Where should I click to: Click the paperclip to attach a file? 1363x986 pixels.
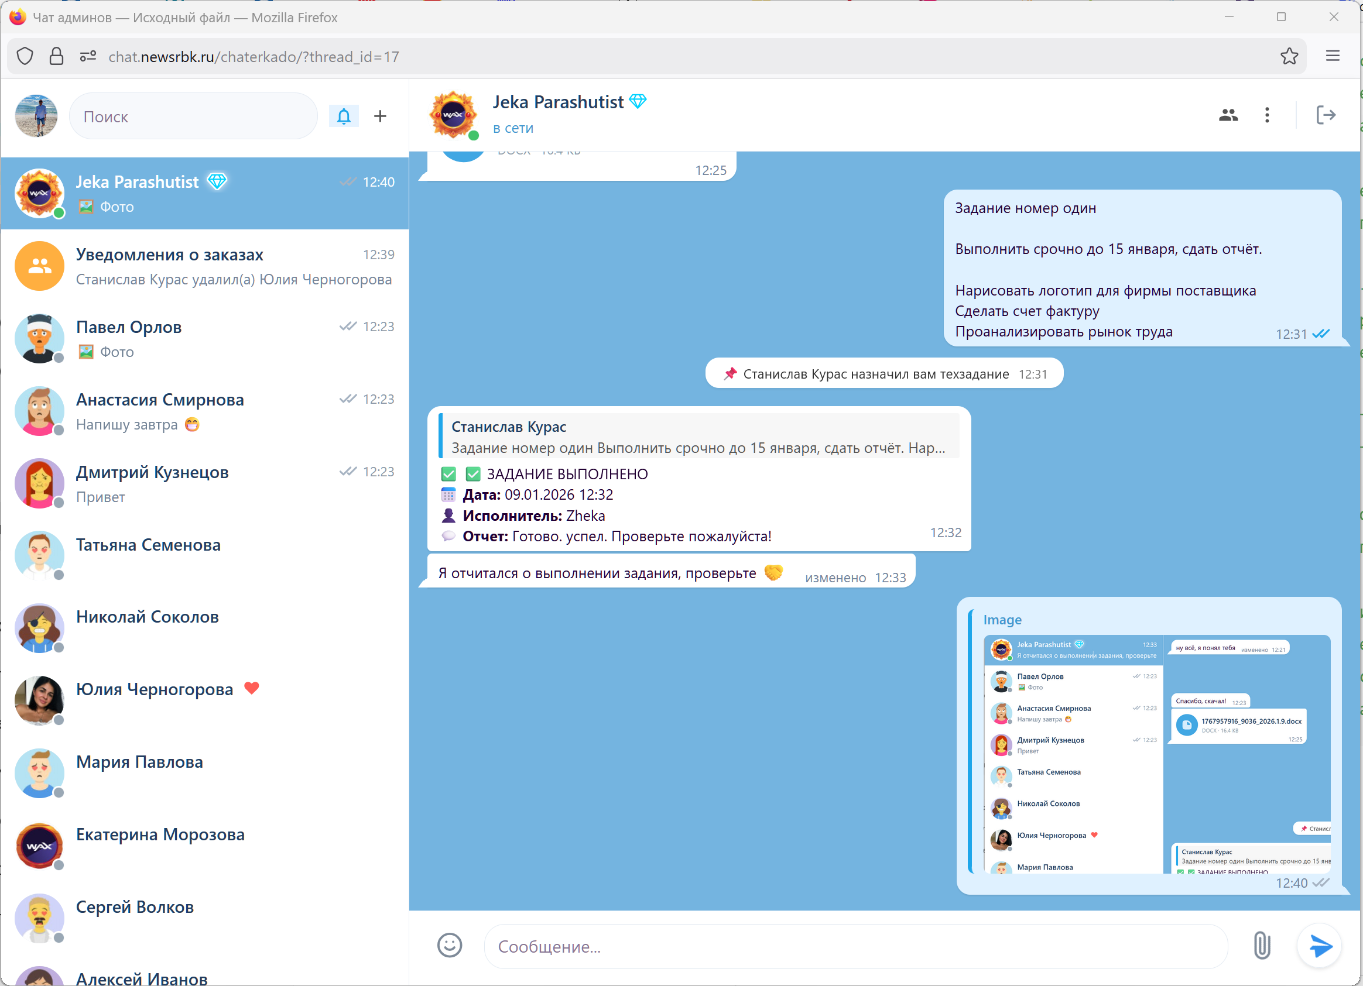click(x=1262, y=946)
